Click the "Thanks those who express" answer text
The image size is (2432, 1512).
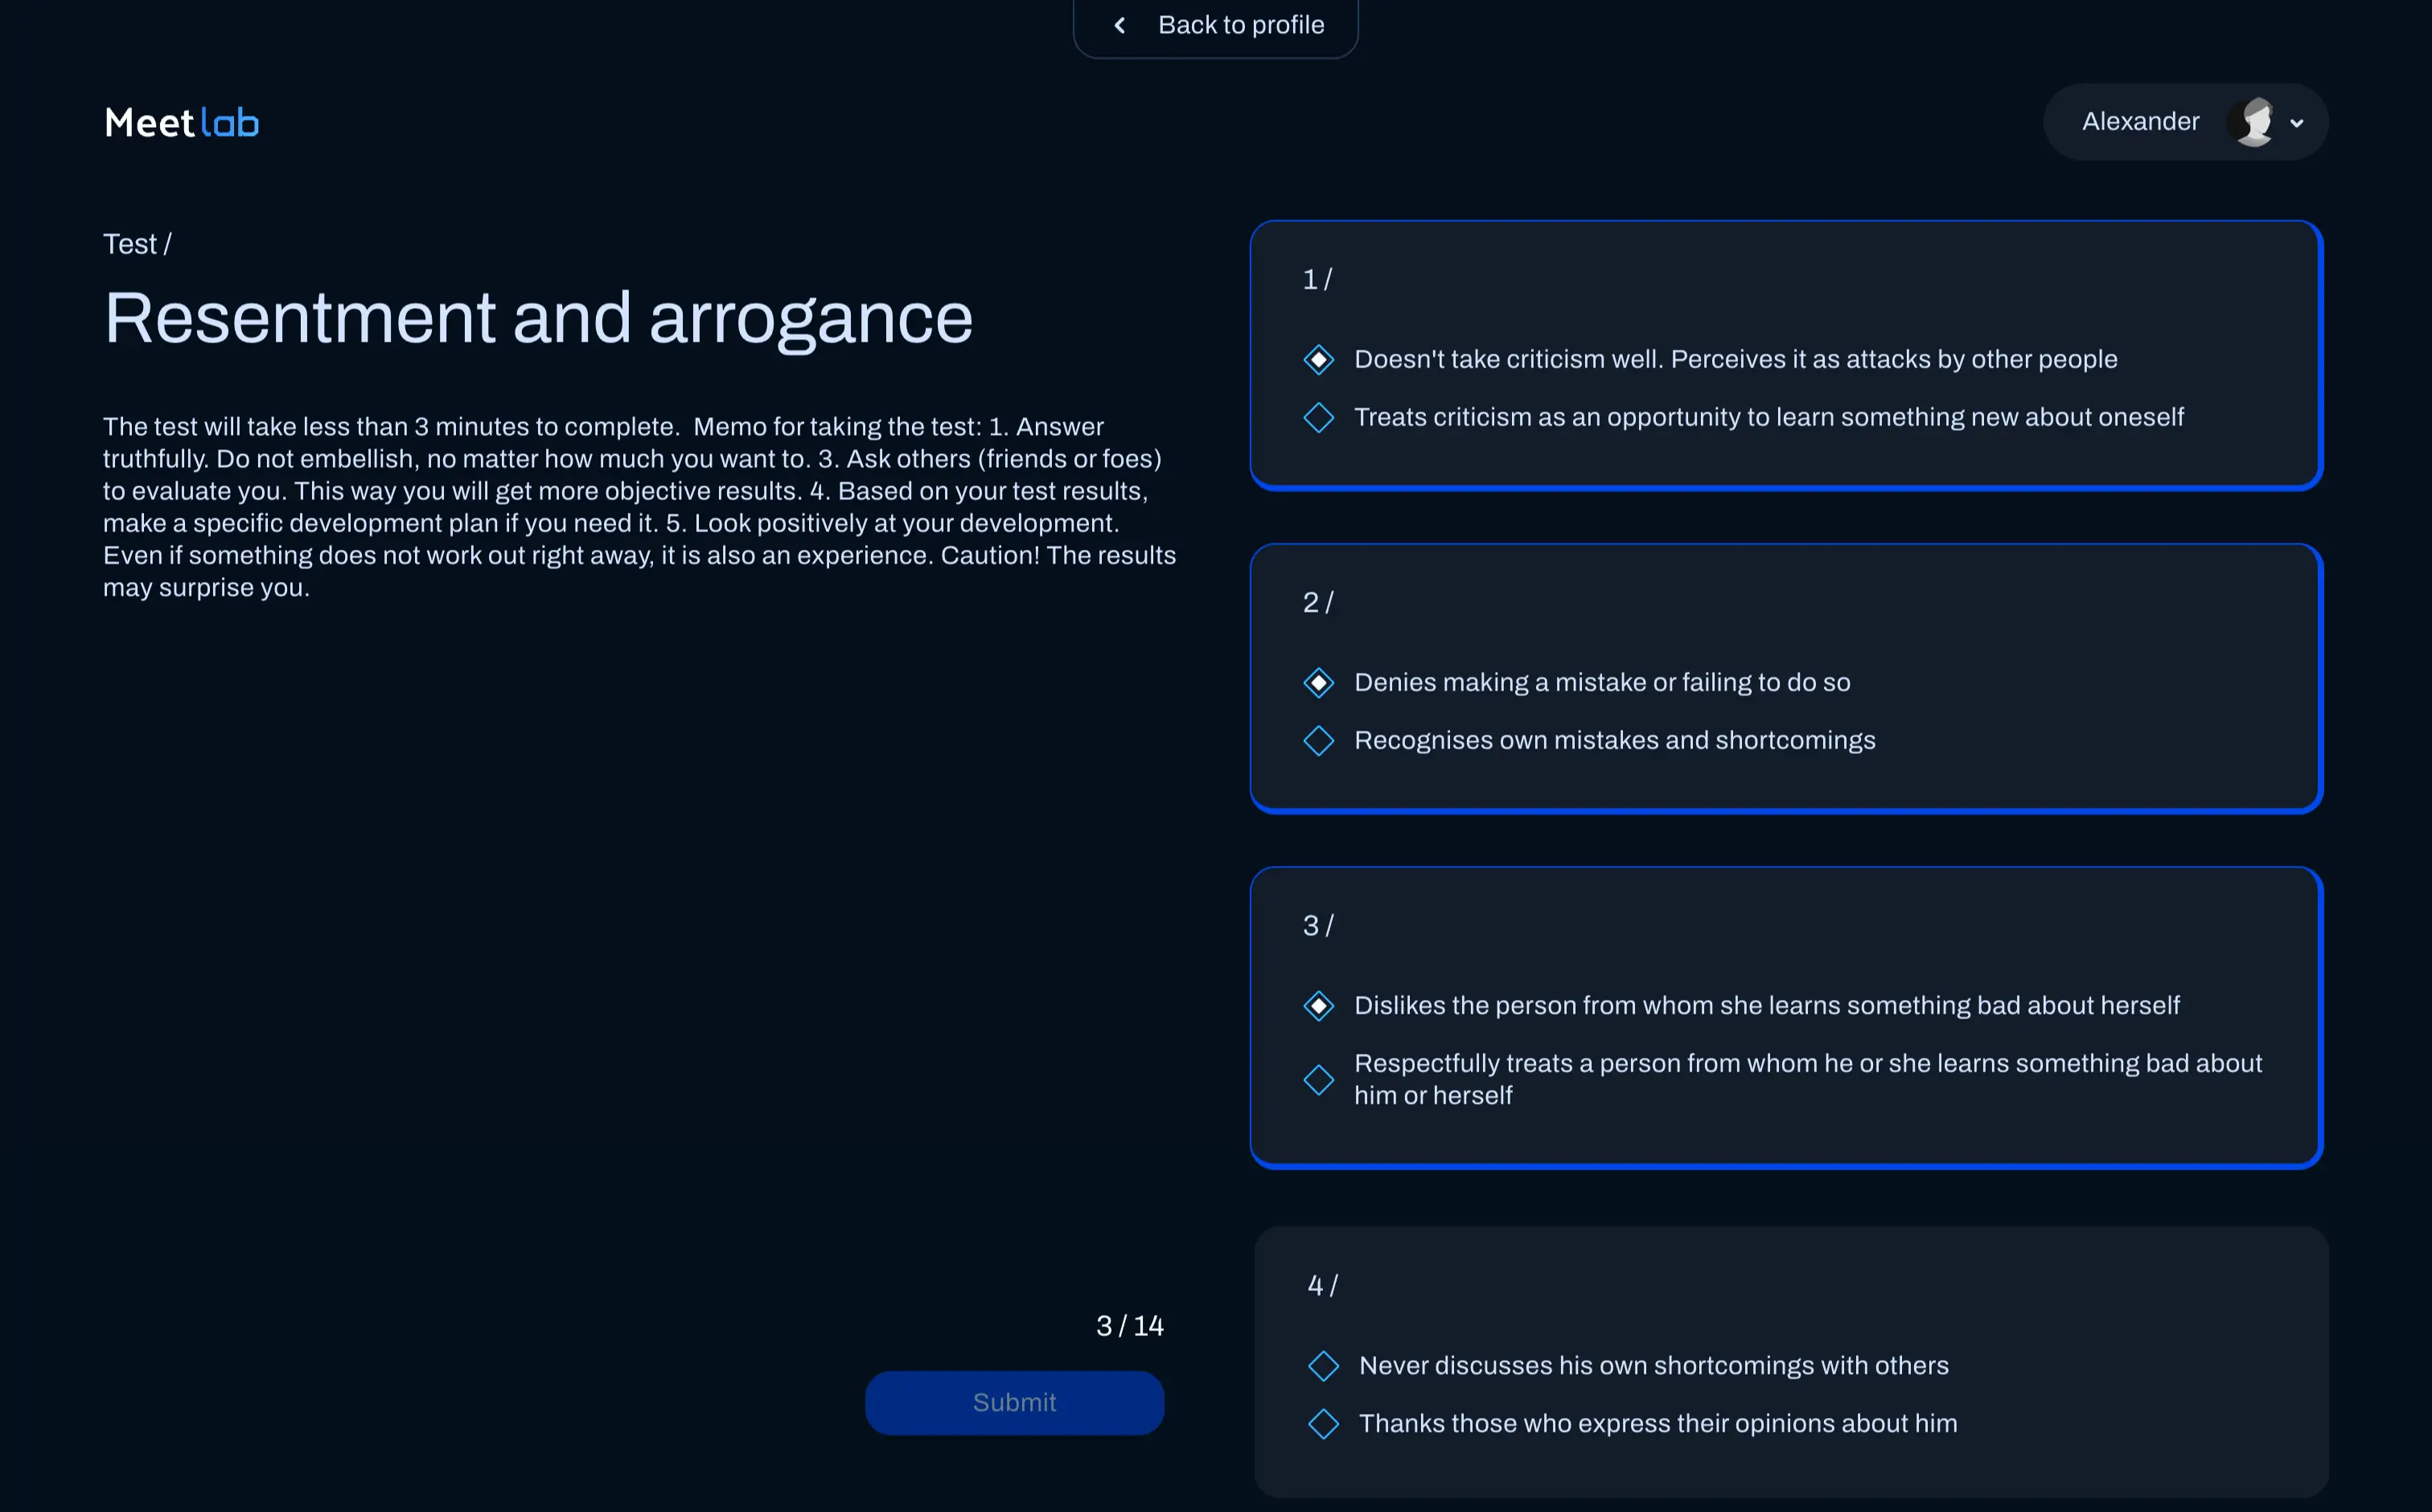click(1657, 1424)
